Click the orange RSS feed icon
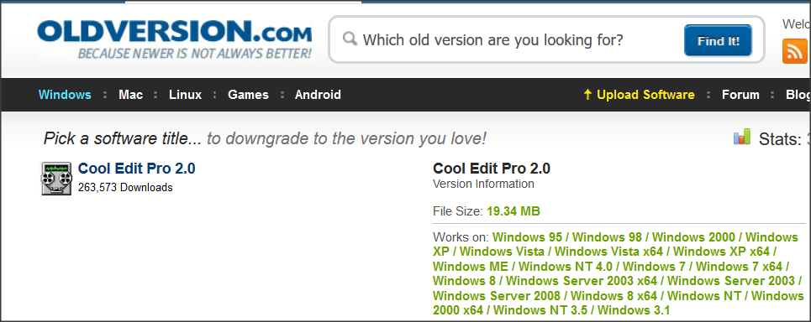This screenshot has width=811, height=322. (x=796, y=51)
